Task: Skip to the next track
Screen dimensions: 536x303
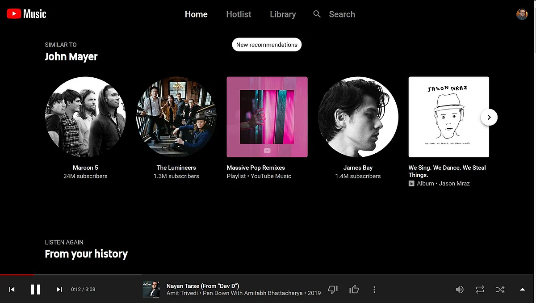Action: coord(59,290)
